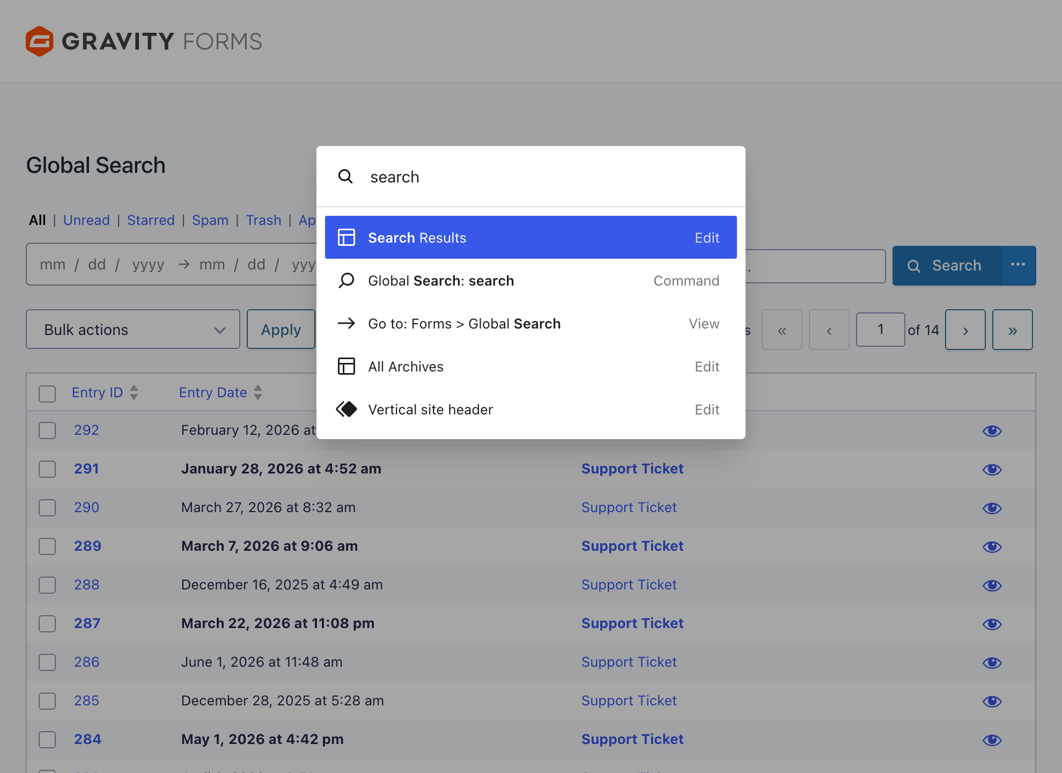Check the box for entry 289
Image resolution: width=1062 pixels, height=773 pixels.
click(x=47, y=546)
